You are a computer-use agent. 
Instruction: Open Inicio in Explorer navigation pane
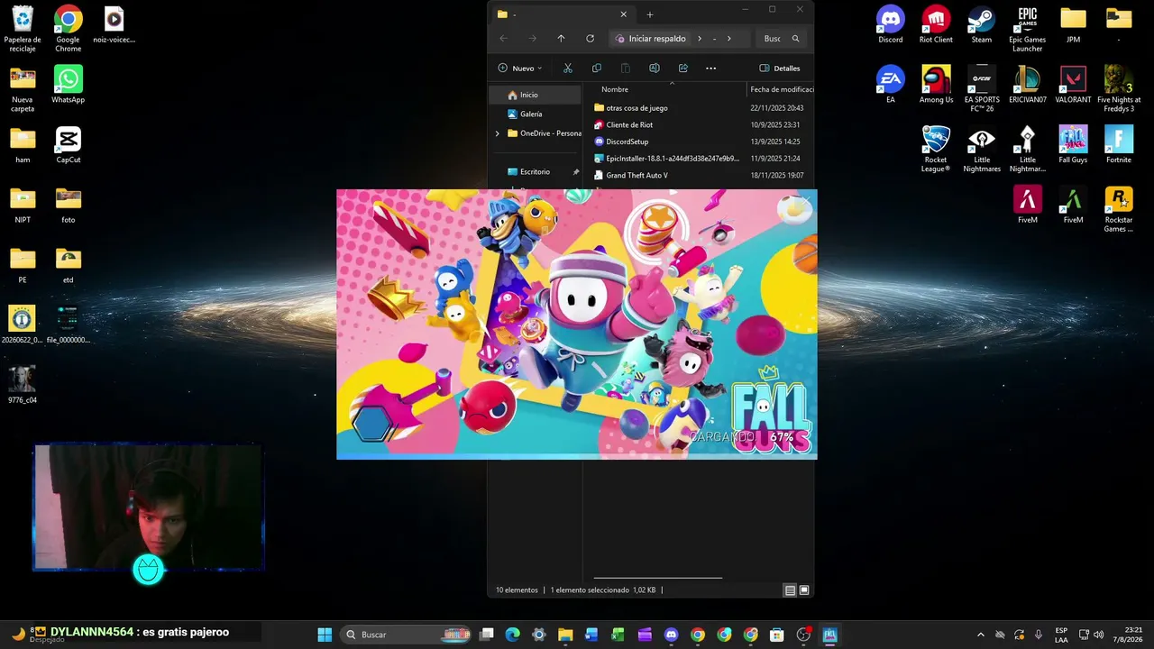(x=536, y=95)
